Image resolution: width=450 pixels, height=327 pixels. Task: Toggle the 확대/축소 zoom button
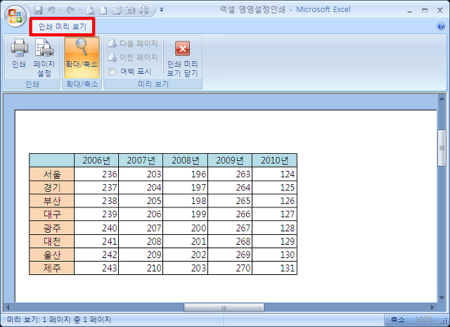tap(82, 57)
